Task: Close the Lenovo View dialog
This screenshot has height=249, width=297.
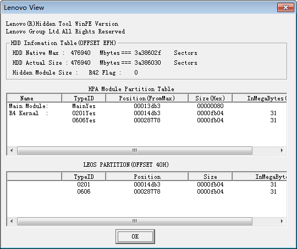Action: pos(285,7)
